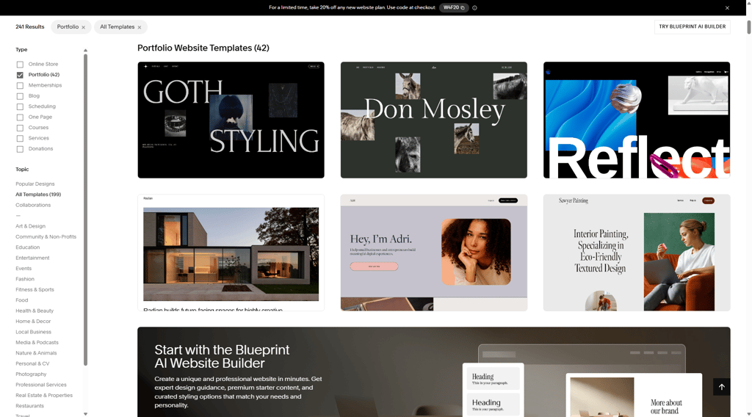Viewport: 752px width, 417px height.
Task: Select Community & Non-Profits topic
Action: point(46,237)
